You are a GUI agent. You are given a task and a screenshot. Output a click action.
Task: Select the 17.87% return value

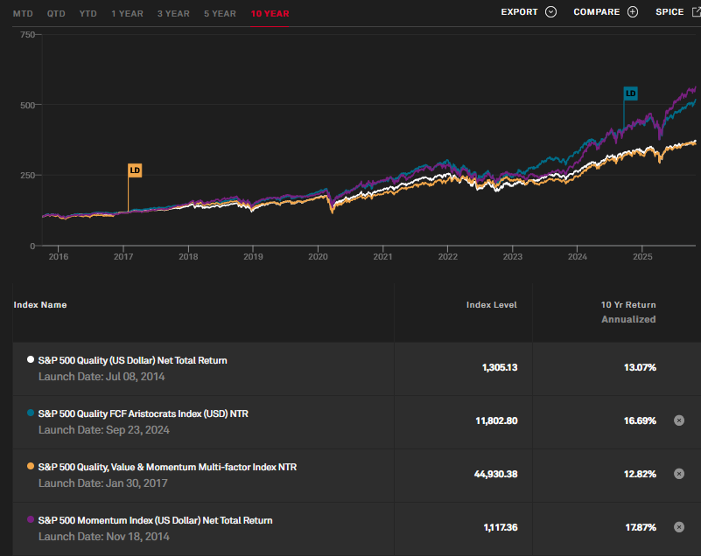pyautogui.click(x=641, y=527)
